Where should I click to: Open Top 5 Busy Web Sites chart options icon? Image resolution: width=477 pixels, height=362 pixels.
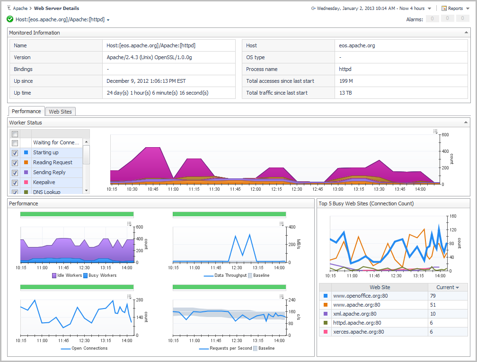coord(442,212)
